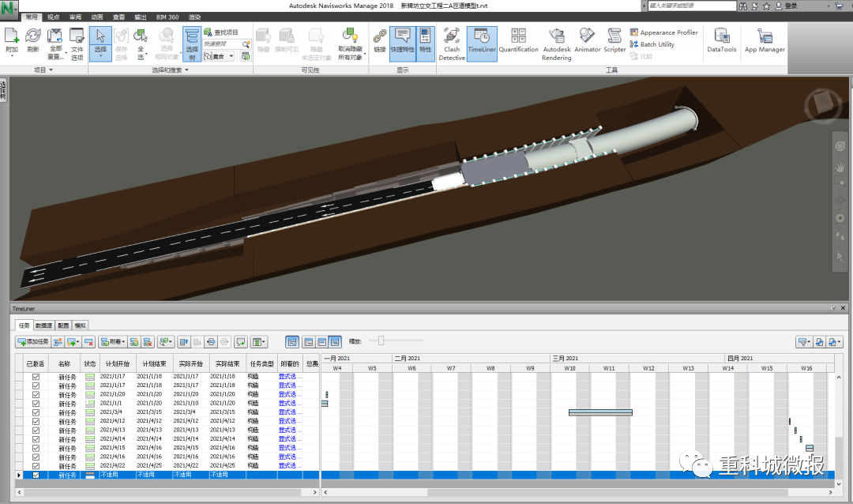
Task: Click the delete task red X icon
Action: [x=88, y=342]
